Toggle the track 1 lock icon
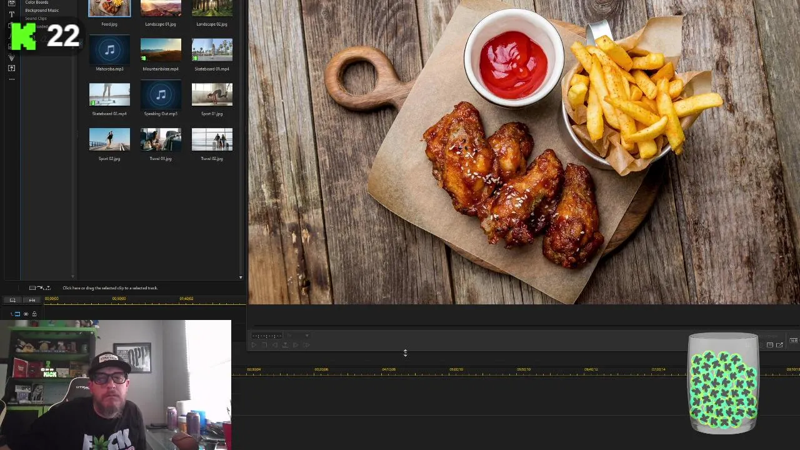 [x=34, y=314]
